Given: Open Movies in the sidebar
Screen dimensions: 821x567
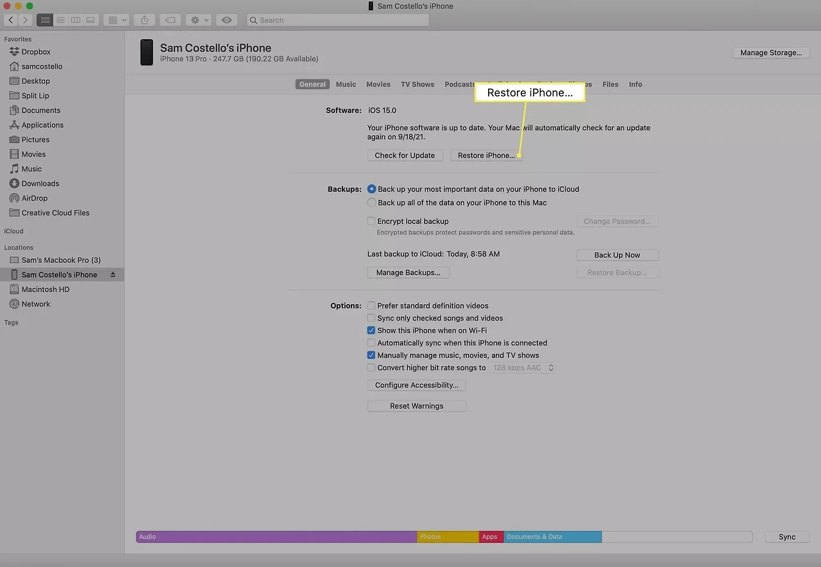Looking at the screenshot, I should [33, 155].
